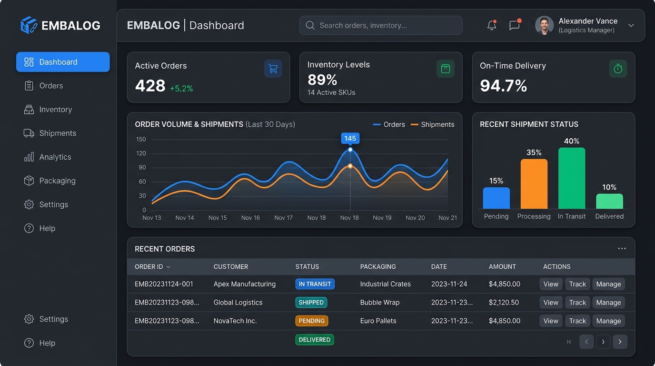Manage the NovaTech Inc. order

pyautogui.click(x=608, y=321)
